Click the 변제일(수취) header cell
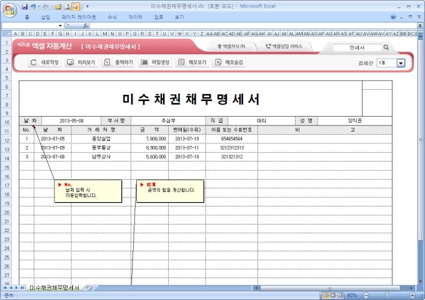The width and height of the screenshot is (425, 300). [187, 130]
